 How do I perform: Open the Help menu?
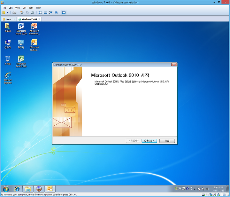pyautogui.click(x=38, y=8)
